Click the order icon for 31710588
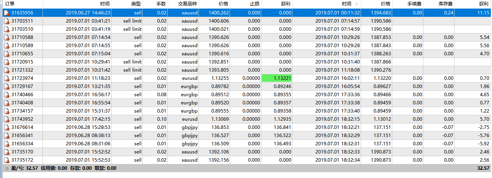The height and width of the screenshot is (178, 492). 6,37
